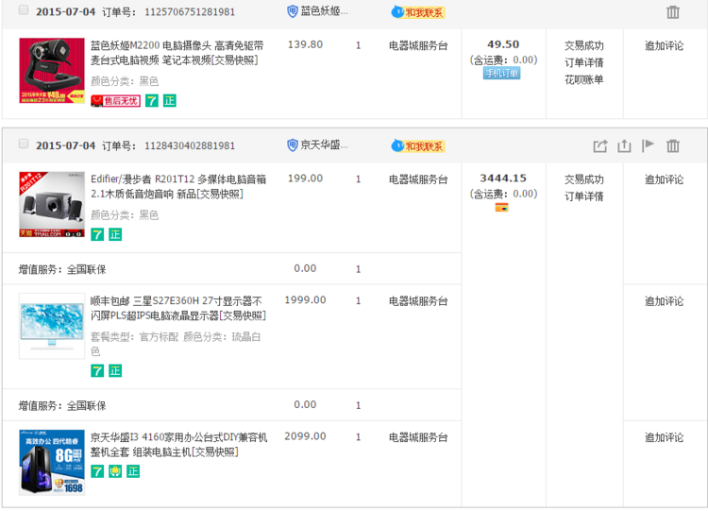Click the unit price 2099.00
This screenshot has height=511, width=708.
305,436
